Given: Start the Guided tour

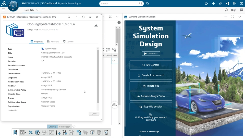Looking at the screenshot, I should pyautogui.click(x=151, y=53).
